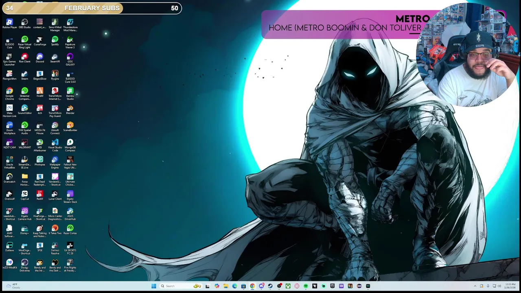521x293 pixels.
Task: Open the GOG GALAXY desktop shortcut
Action: pyautogui.click(x=70, y=59)
